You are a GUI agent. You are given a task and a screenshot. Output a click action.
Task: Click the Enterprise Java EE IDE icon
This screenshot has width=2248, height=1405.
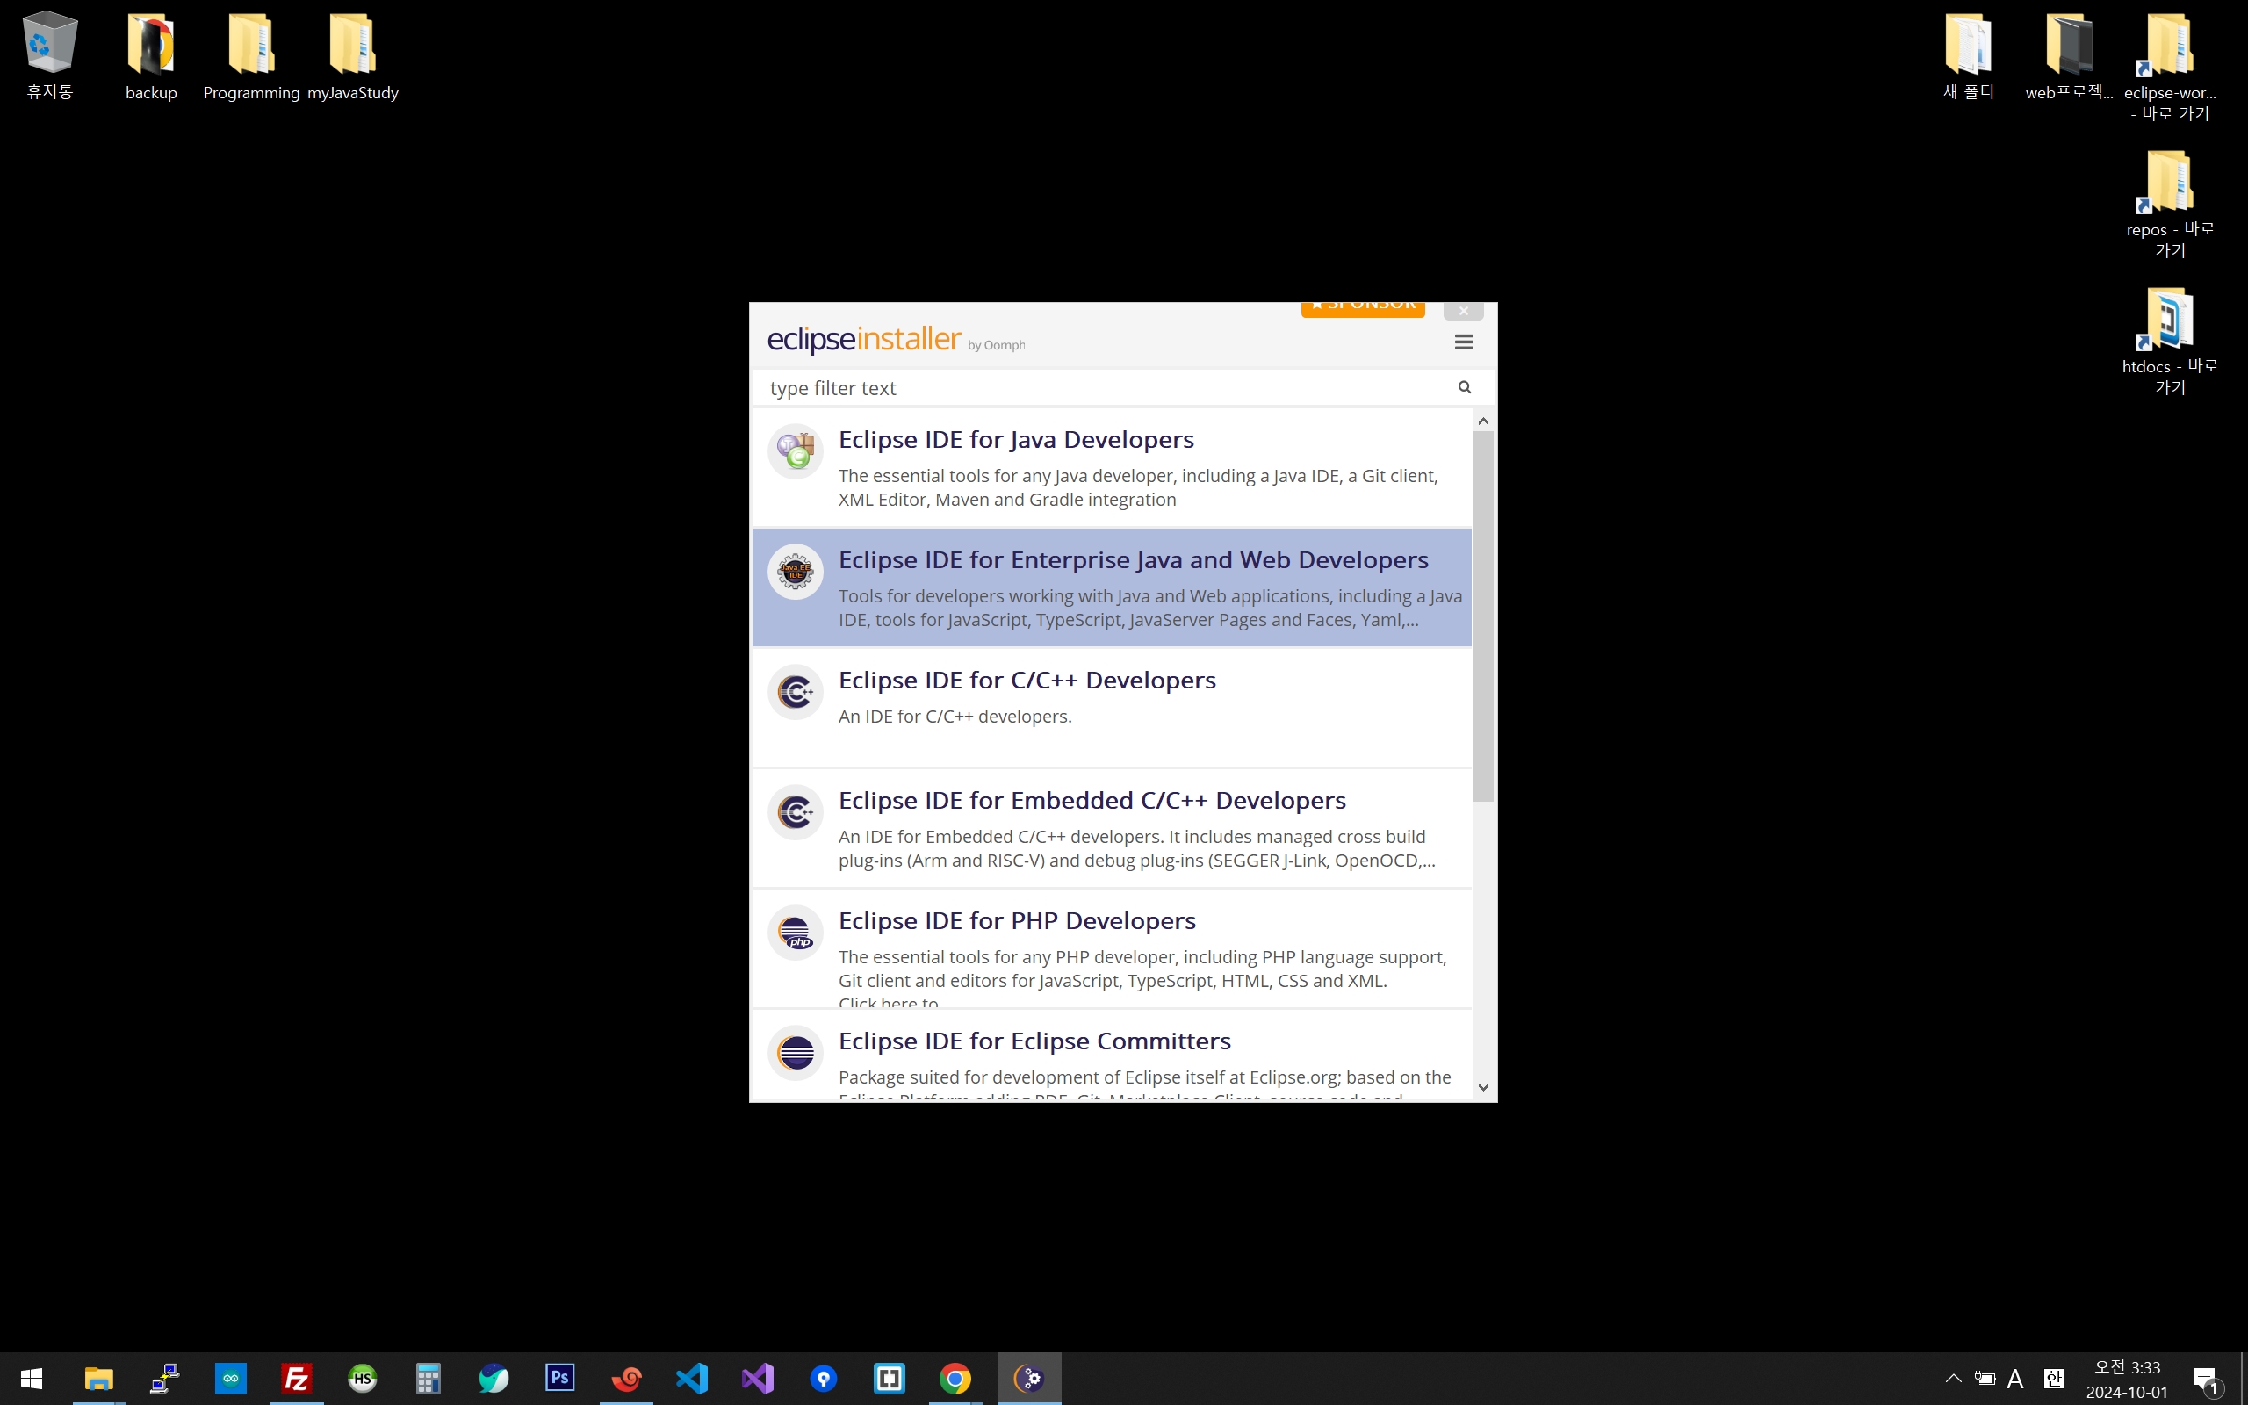coord(796,572)
